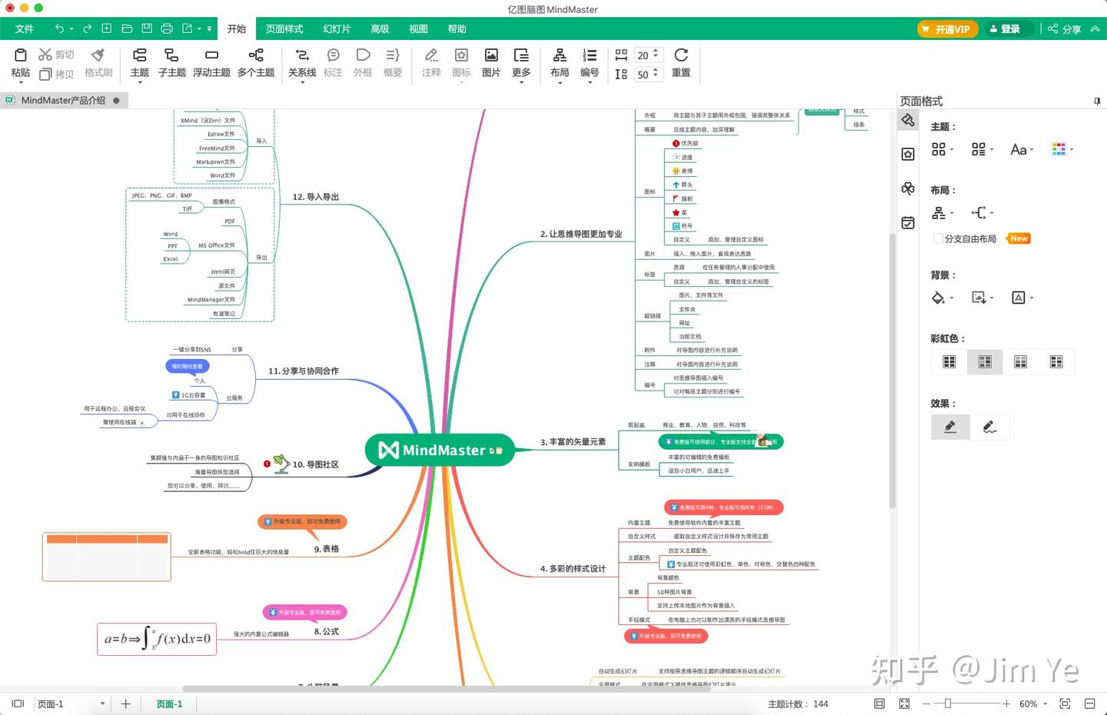Click the fullscreen icon in status bar

click(x=904, y=703)
